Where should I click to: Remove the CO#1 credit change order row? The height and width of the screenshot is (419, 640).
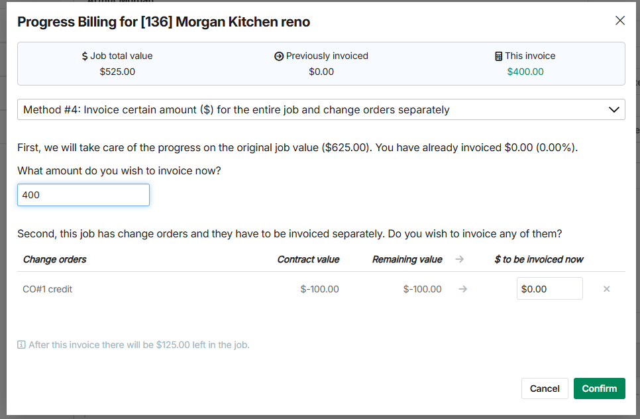click(x=606, y=289)
